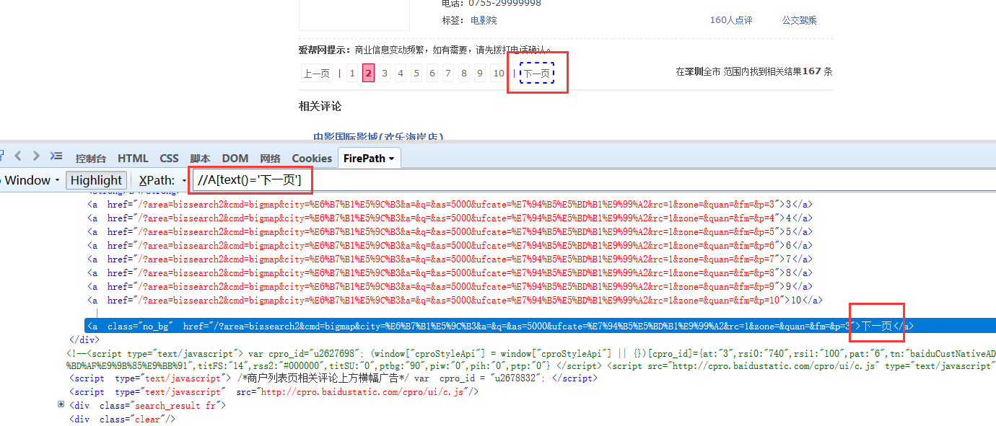996x426 pixels.
Task: Click the Firebug forward arrow icon
Action: [x=36, y=156]
